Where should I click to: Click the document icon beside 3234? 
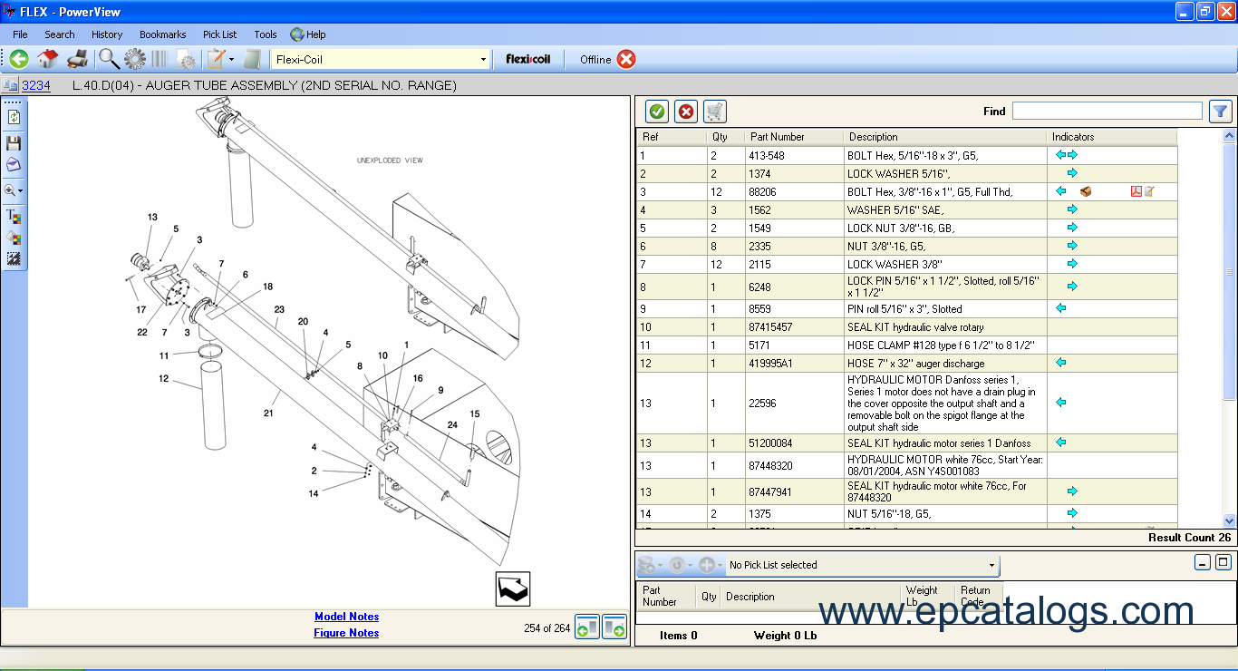click(10, 85)
